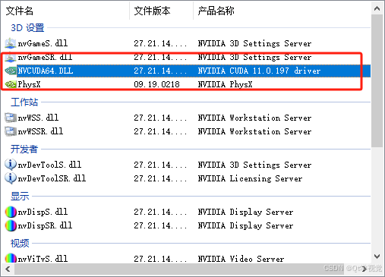
Task: Select the nvGameSR.dll file name
Action: (45, 58)
